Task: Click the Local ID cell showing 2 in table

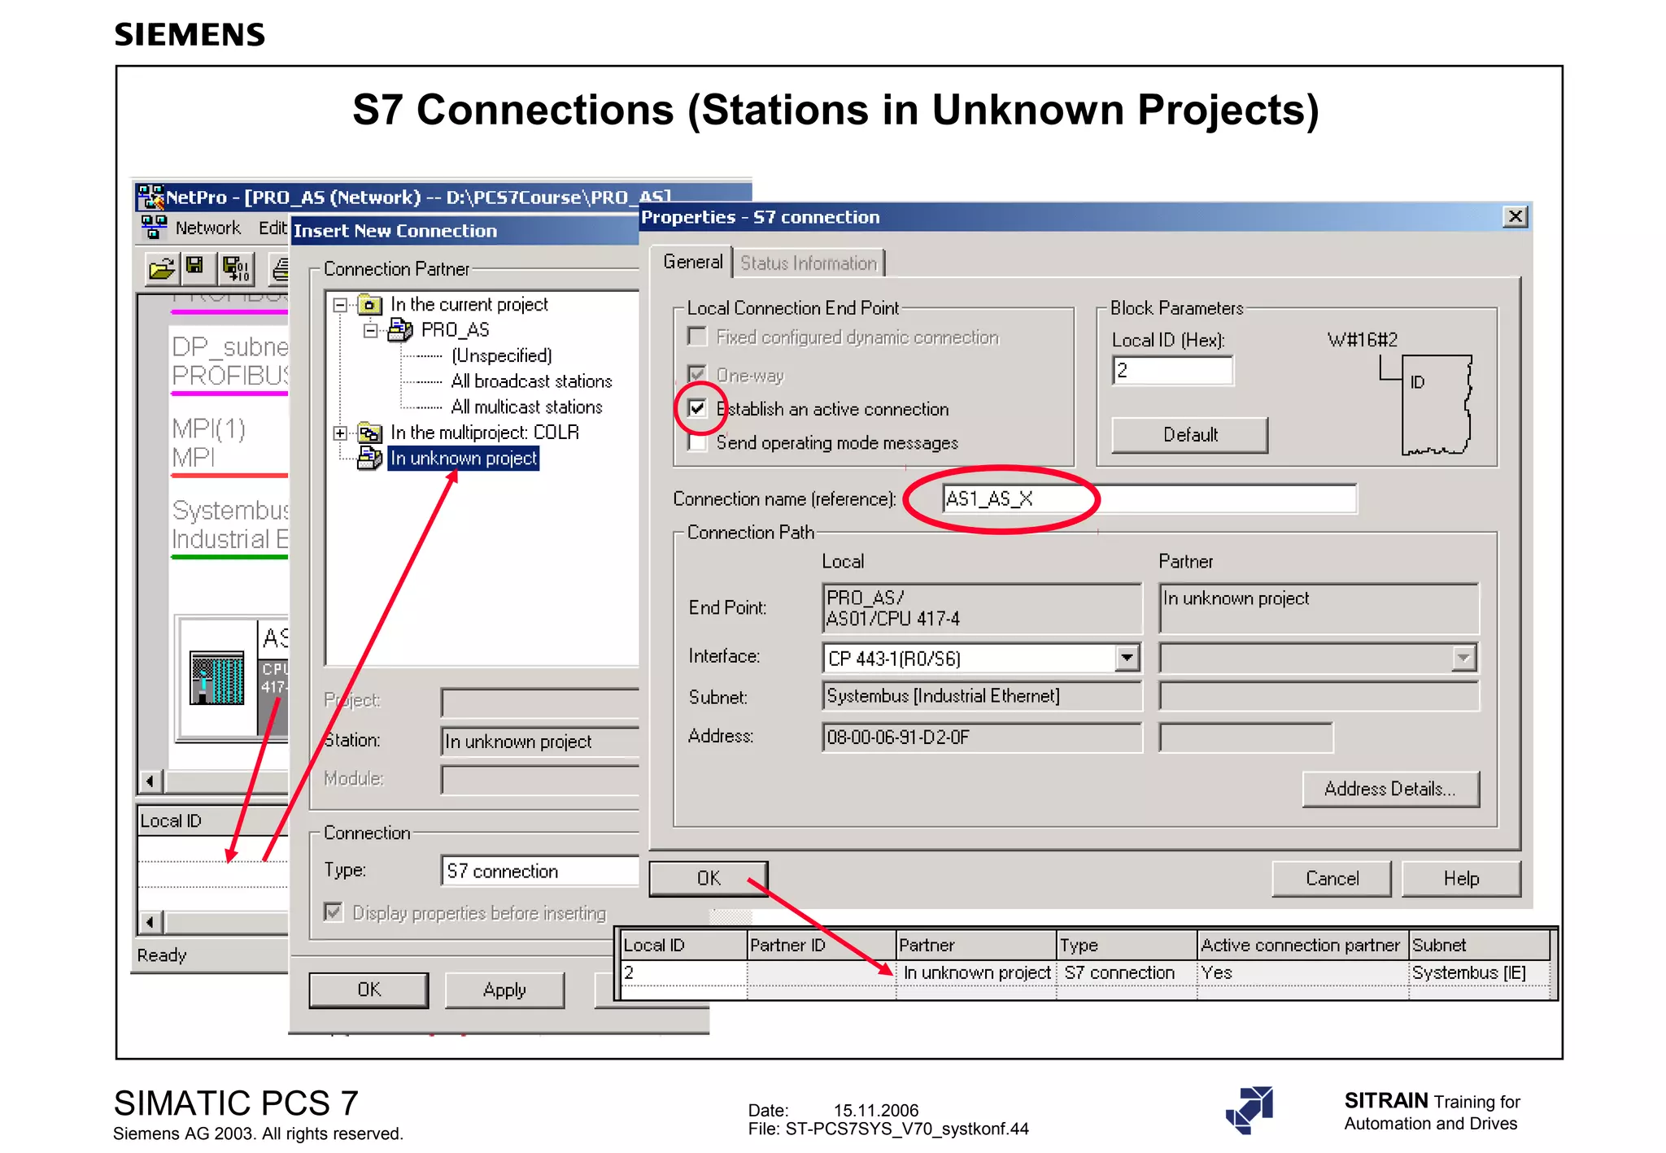Action: tap(684, 973)
